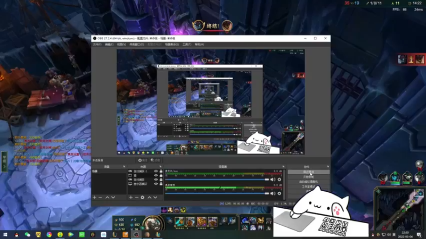The height and width of the screenshot is (239, 426).
Task: Click the game minimap in the corner
Action: pos(399,209)
